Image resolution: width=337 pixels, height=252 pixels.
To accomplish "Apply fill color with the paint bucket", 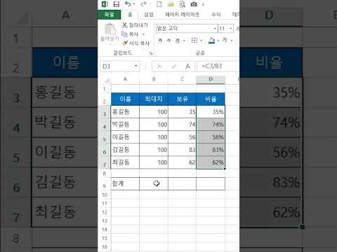I will coord(211,41).
